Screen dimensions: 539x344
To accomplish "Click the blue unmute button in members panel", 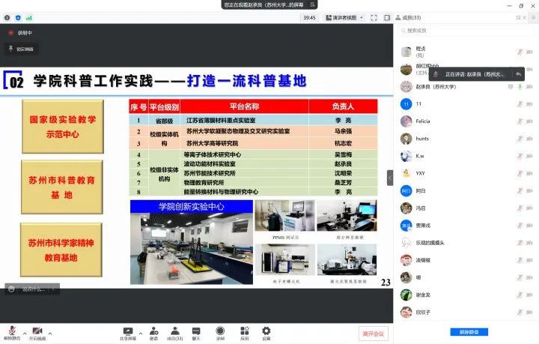I will pyautogui.click(x=469, y=332).
